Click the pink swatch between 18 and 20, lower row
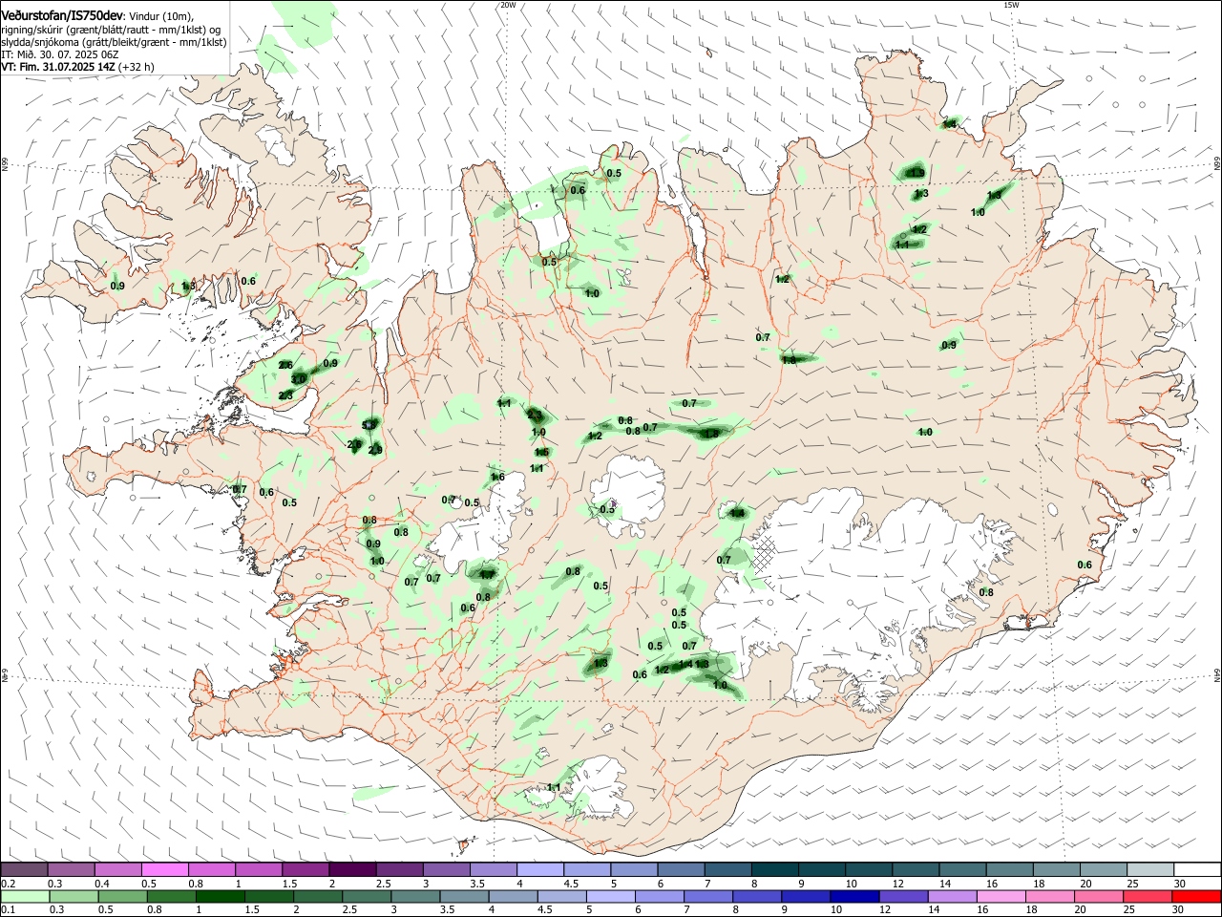 [x=1050, y=896]
